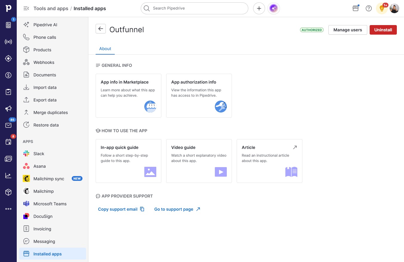The width and height of the screenshot is (404, 262).
Task: Click the red Uninstall button
Action: point(383,30)
